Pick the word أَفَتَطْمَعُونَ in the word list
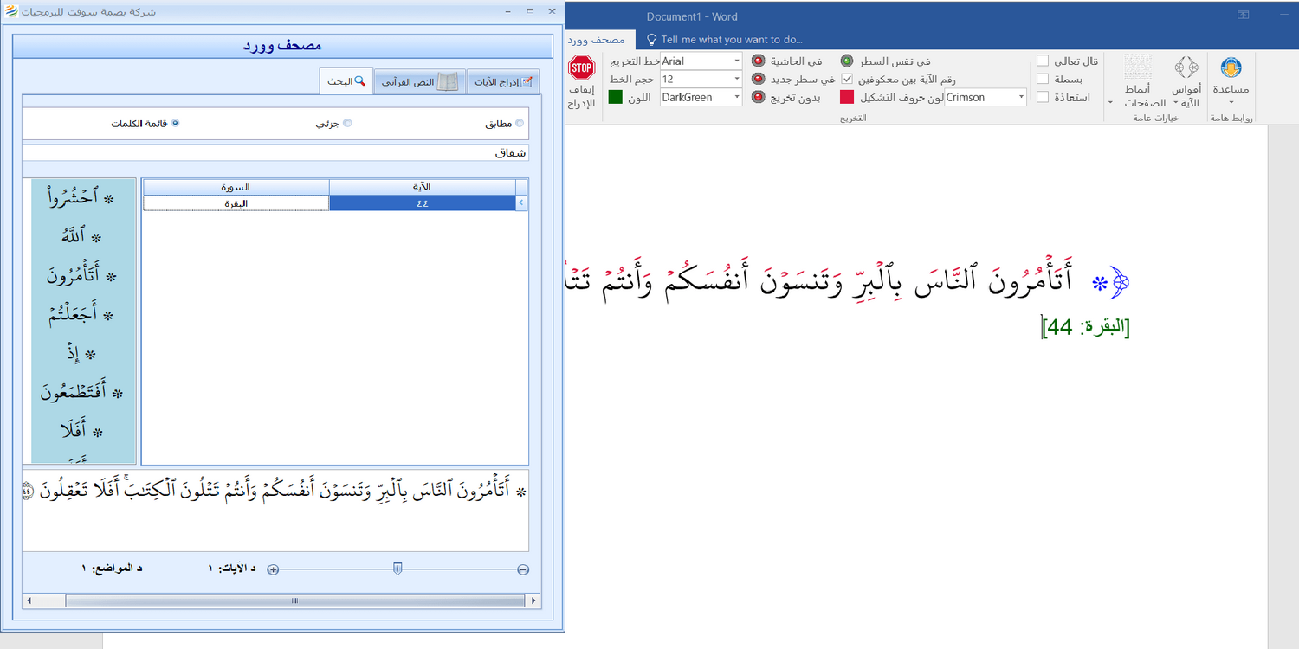This screenshot has width=1299, height=649. pyautogui.click(x=82, y=393)
